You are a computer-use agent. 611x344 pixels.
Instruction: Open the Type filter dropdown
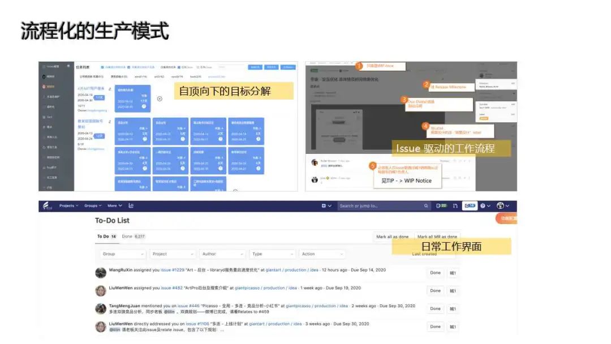[272, 254]
